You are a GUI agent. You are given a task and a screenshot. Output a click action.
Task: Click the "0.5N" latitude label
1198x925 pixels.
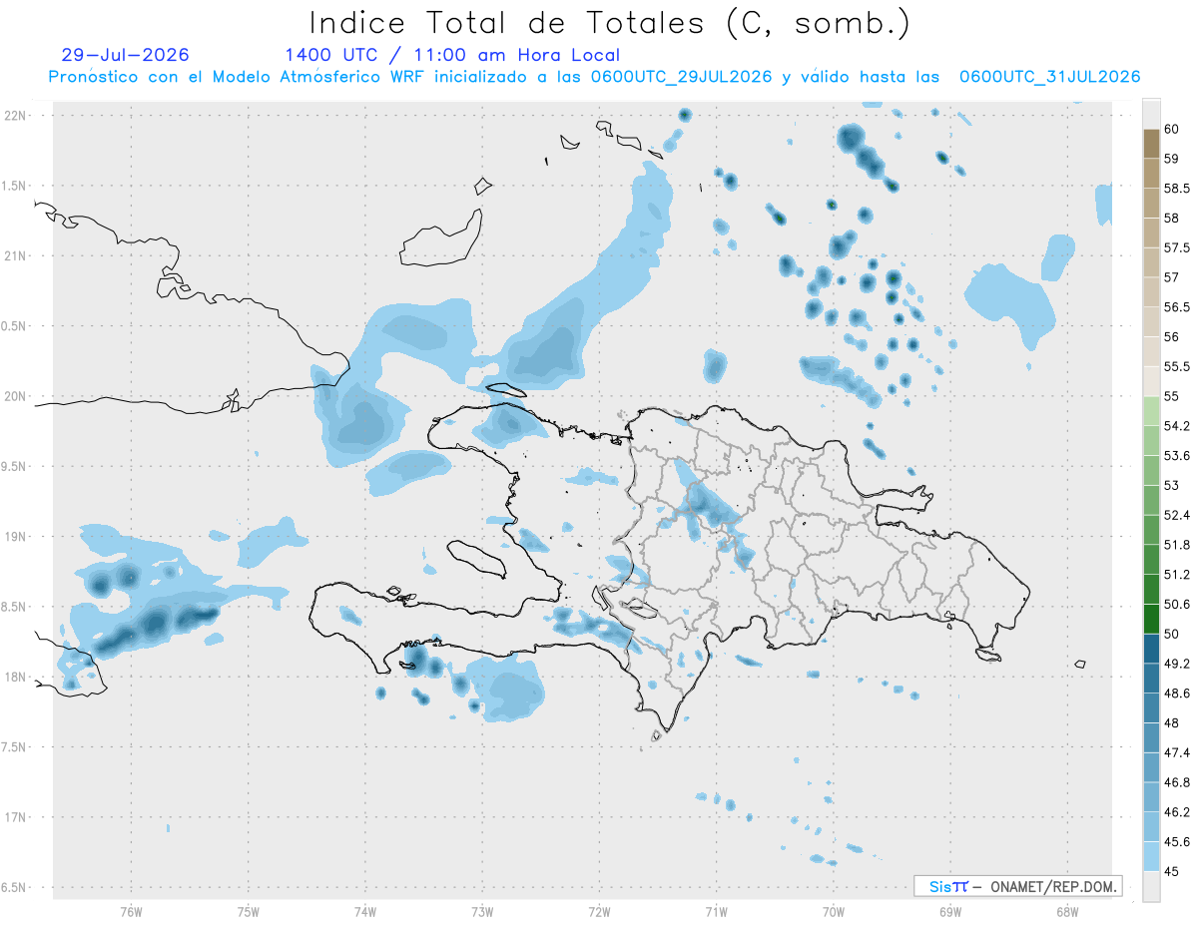14,326
